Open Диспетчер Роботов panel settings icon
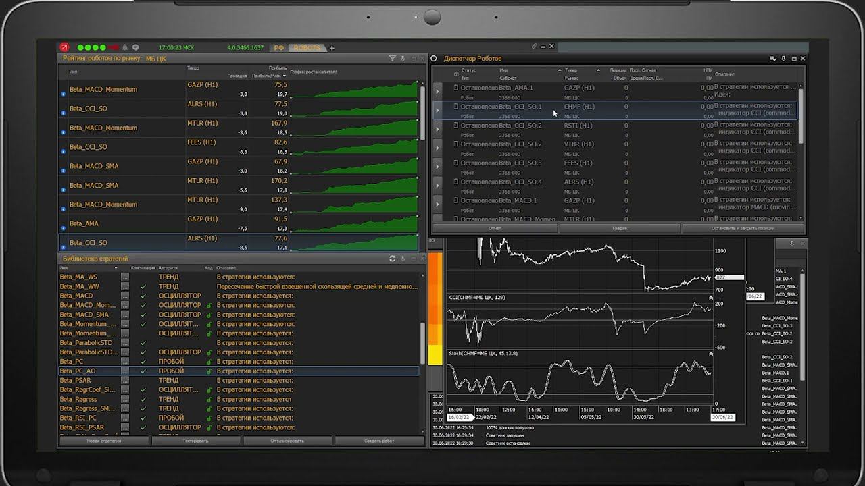Viewport: 865px width, 486px height. [772, 59]
